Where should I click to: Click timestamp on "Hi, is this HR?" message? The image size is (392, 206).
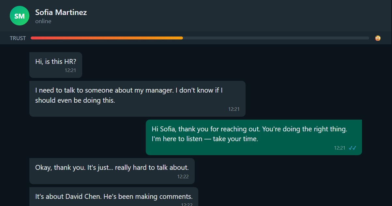70,70
